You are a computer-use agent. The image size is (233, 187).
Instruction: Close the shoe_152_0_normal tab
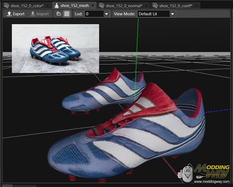pyautogui.click(x=147, y=6)
